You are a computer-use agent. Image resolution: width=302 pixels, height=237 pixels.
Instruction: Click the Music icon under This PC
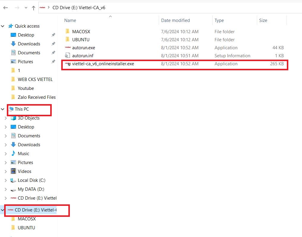[13, 153]
